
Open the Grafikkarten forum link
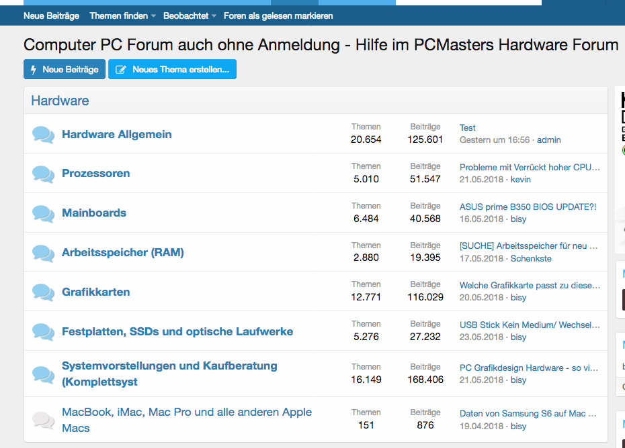[x=95, y=292]
